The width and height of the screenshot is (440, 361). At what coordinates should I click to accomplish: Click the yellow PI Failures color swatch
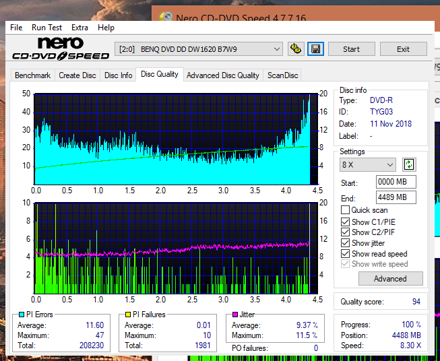(128, 315)
